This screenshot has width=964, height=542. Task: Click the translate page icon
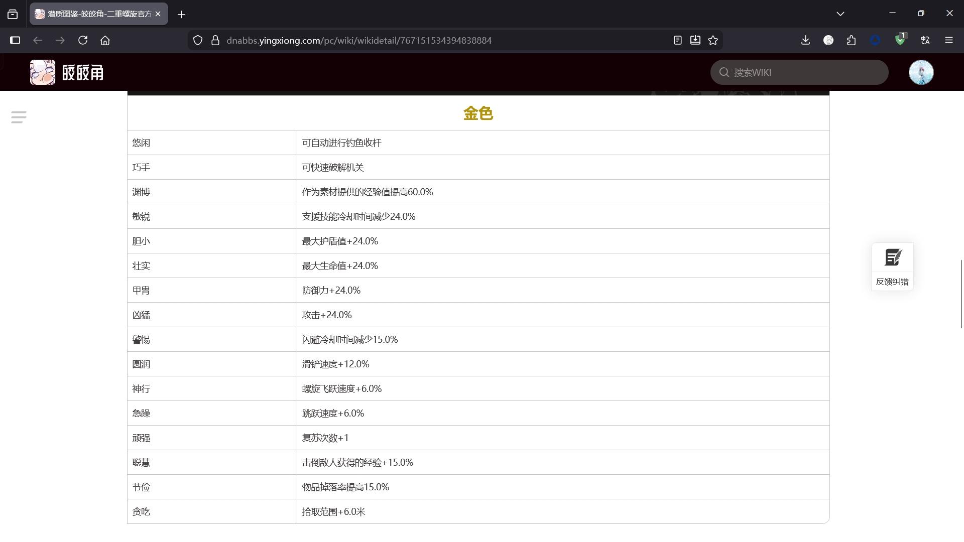click(x=925, y=40)
